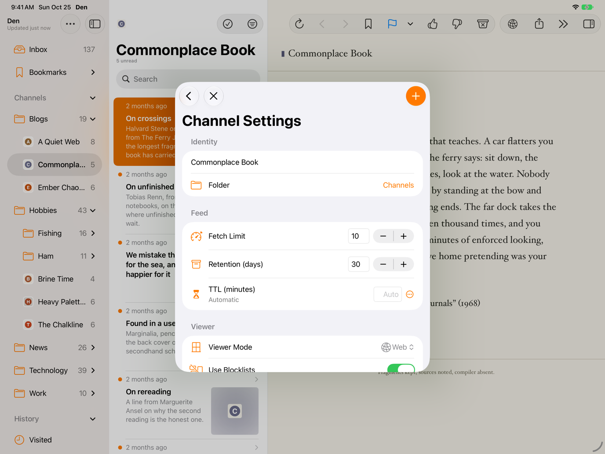Open the dropdown arrow next to the flag

pyautogui.click(x=410, y=24)
